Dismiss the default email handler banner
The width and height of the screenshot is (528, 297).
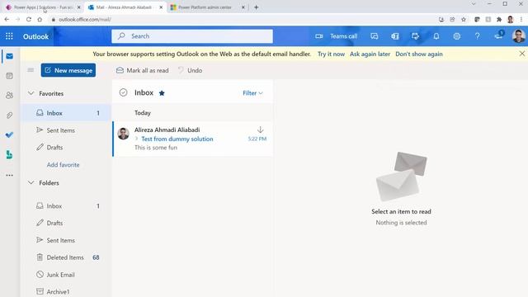click(x=522, y=54)
